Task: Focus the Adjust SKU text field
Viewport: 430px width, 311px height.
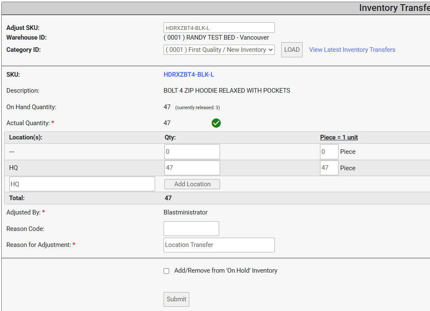Action: click(x=219, y=28)
